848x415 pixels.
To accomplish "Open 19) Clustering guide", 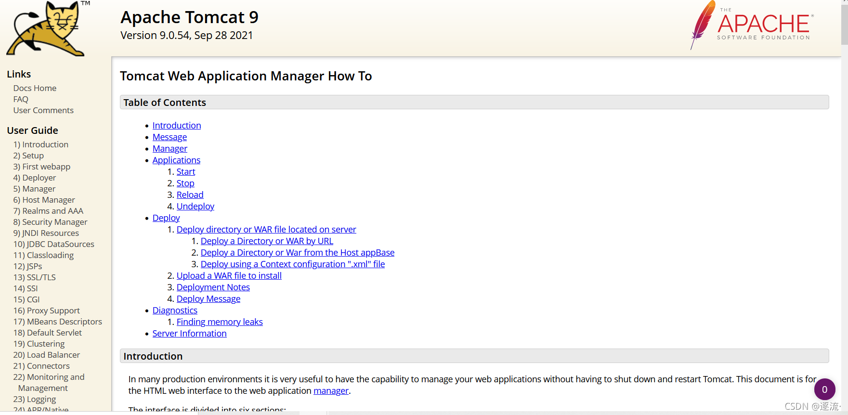I will coord(39,344).
